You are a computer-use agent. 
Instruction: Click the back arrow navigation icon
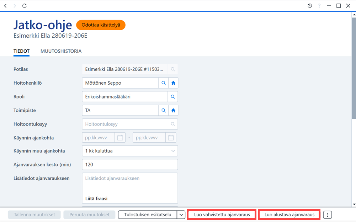pyautogui.click(x=5, y=6)
